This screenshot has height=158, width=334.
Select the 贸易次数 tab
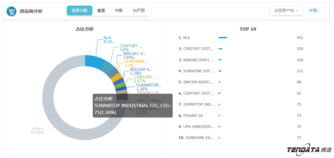point(79,11)
